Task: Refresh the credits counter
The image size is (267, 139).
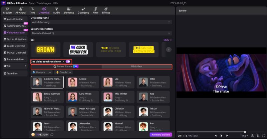Action: point(52,135)
